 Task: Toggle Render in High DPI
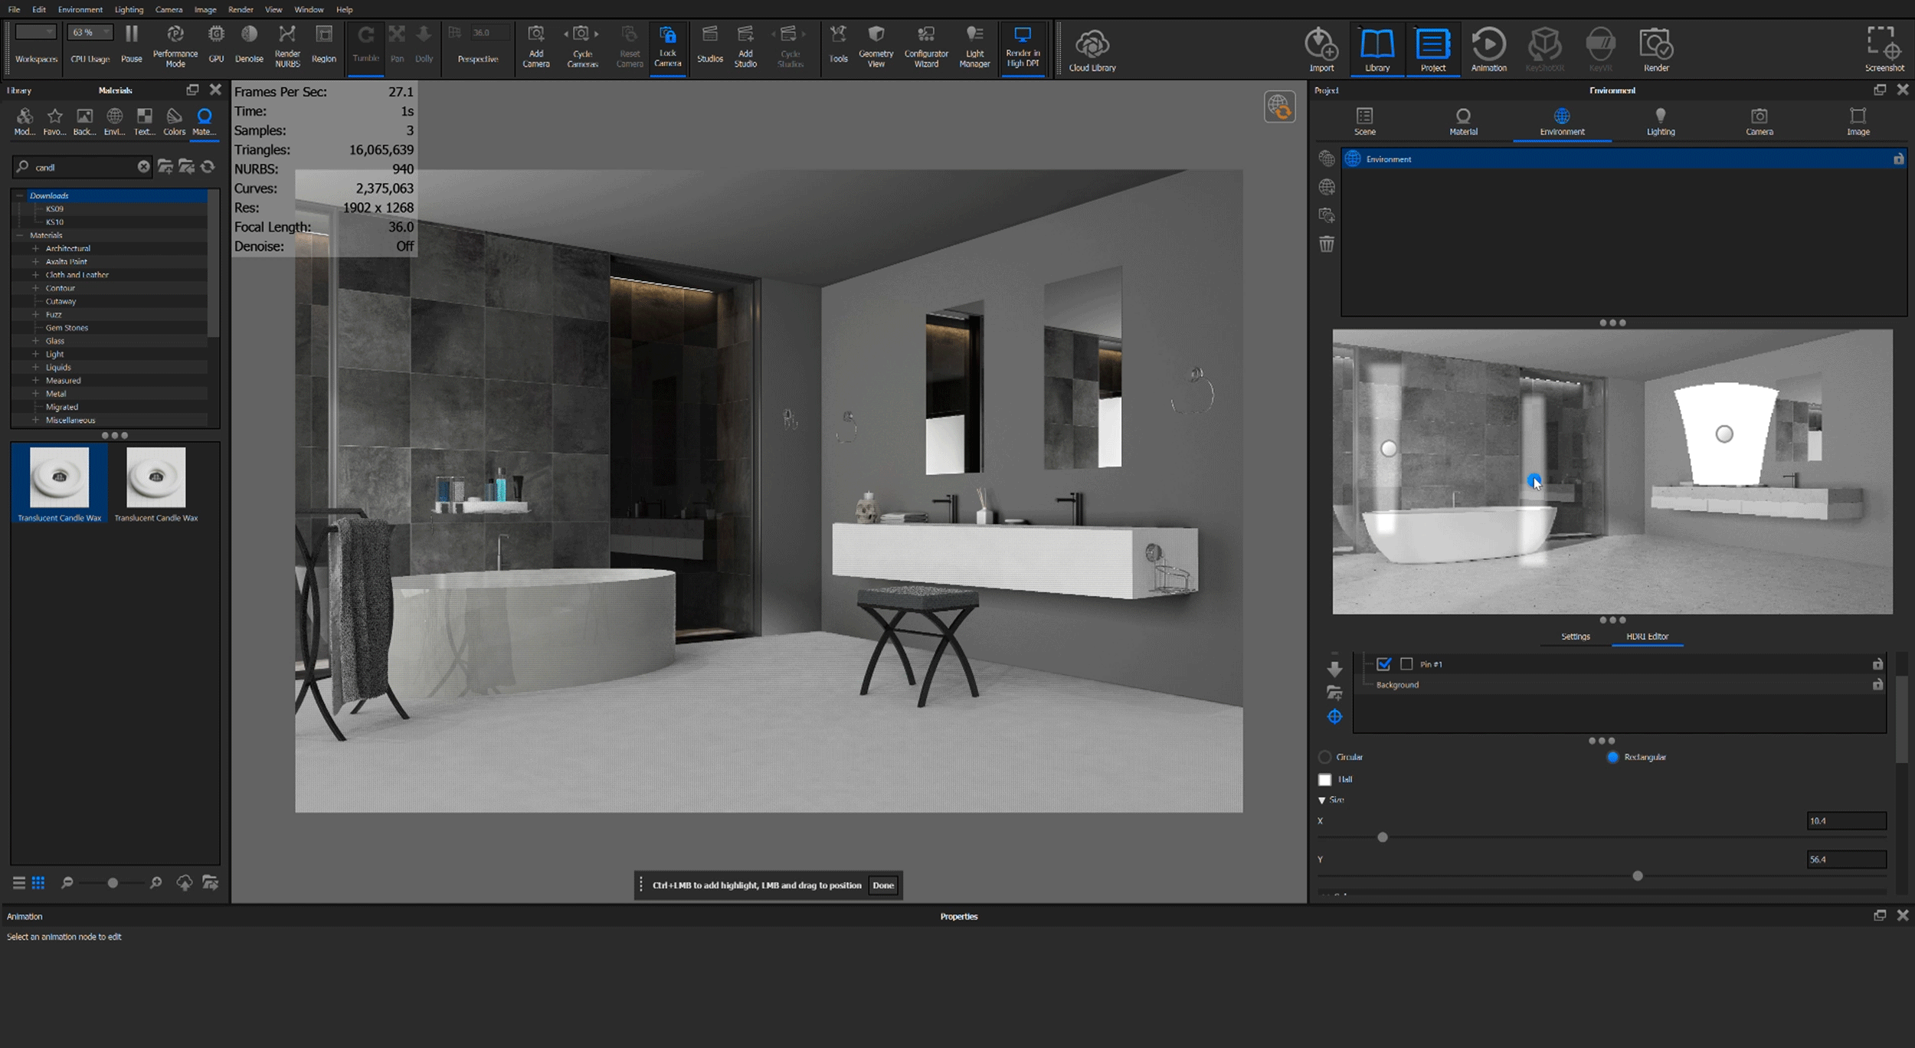click(1023, 47)
